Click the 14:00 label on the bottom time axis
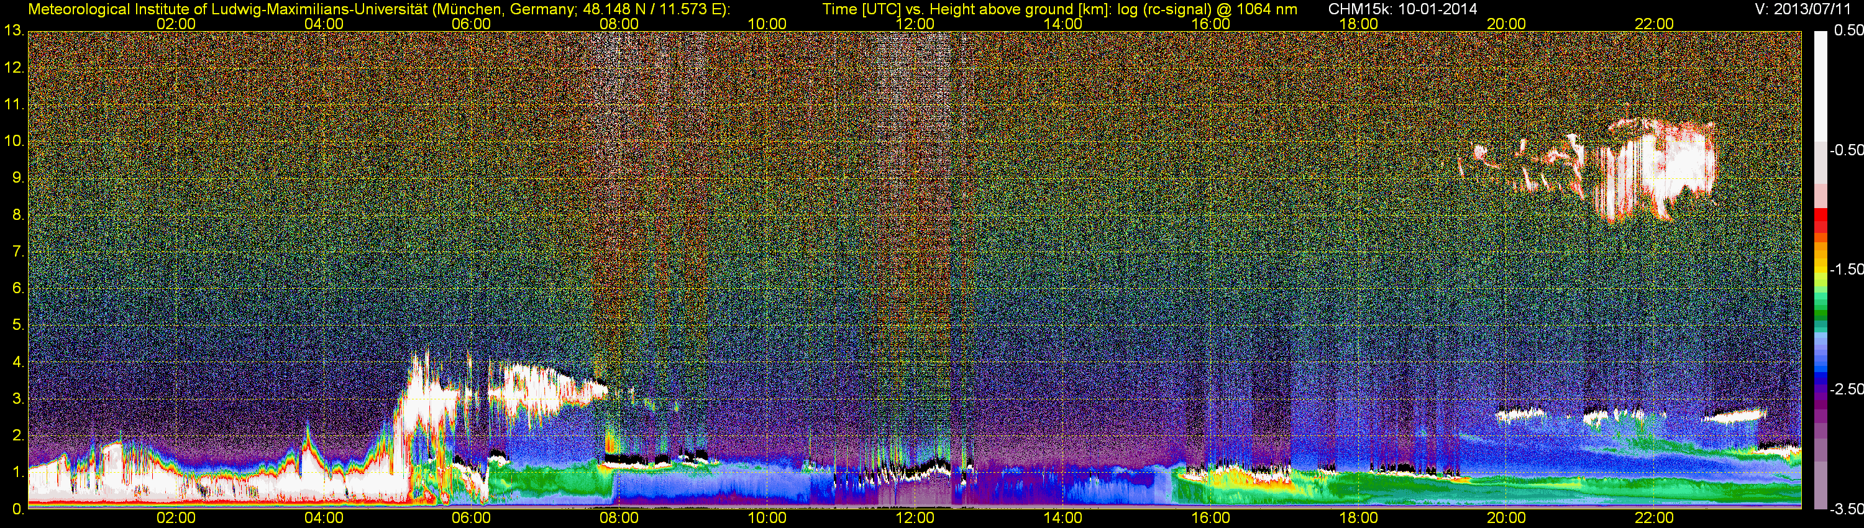 (x=1063, y=519)
